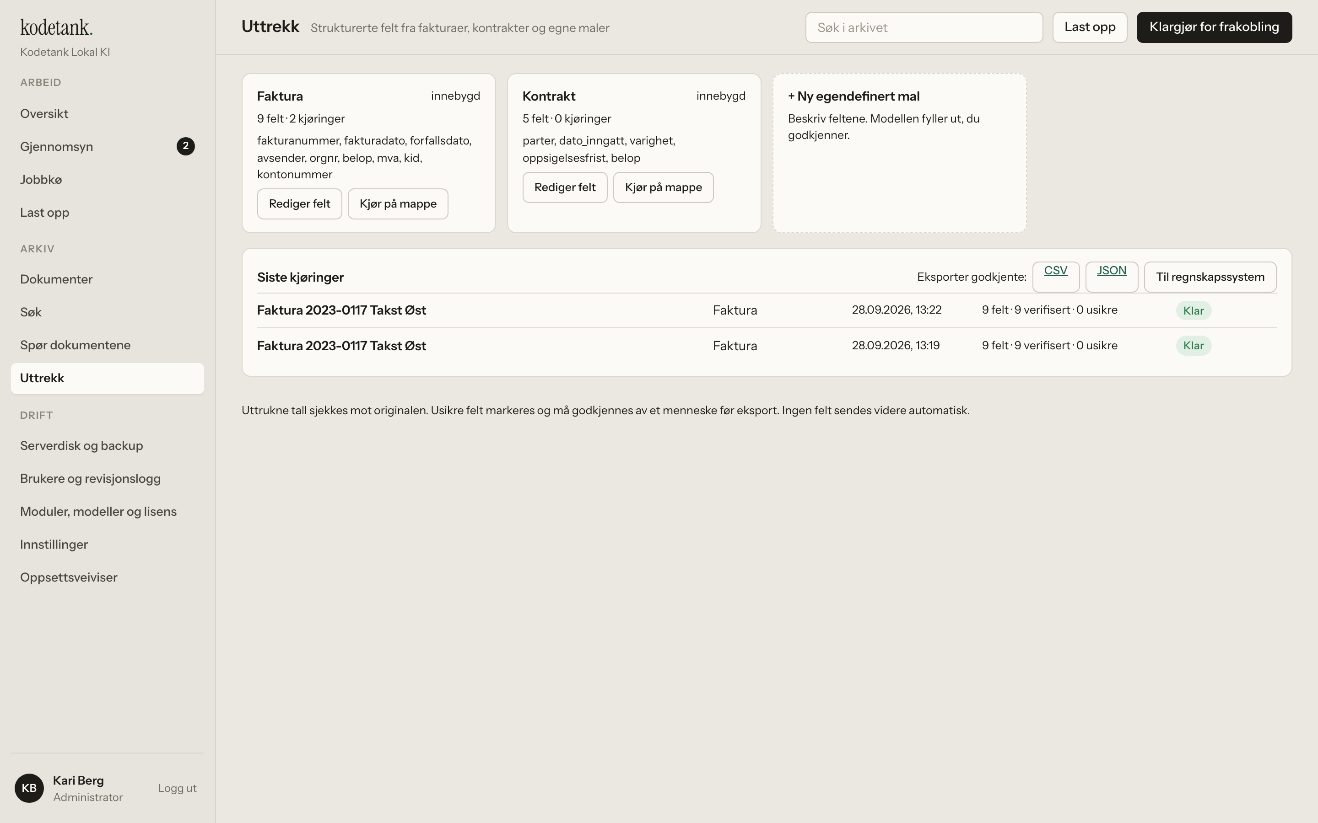Click Logg ut link

click(178, 788)
